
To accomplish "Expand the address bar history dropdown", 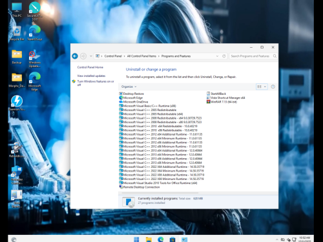I will click(x=217, y=56).
